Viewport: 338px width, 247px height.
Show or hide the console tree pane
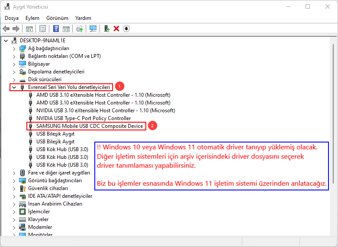(x=29, y=28)
